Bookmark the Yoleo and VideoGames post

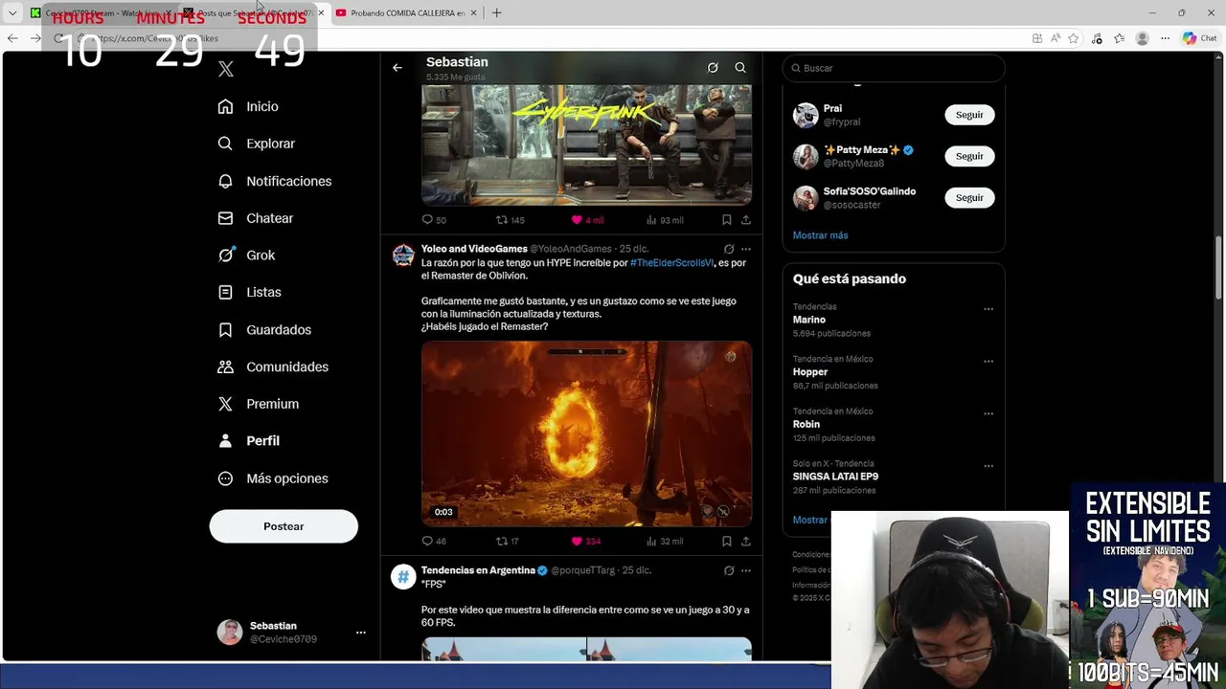click(x=727, y=542)
